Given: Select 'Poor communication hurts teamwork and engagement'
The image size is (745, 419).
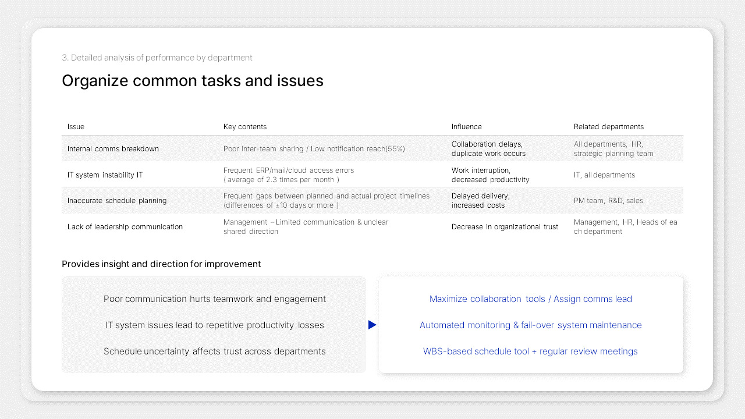Looking at the screenshot, I should pyautogui.click(x=214, y=299).
